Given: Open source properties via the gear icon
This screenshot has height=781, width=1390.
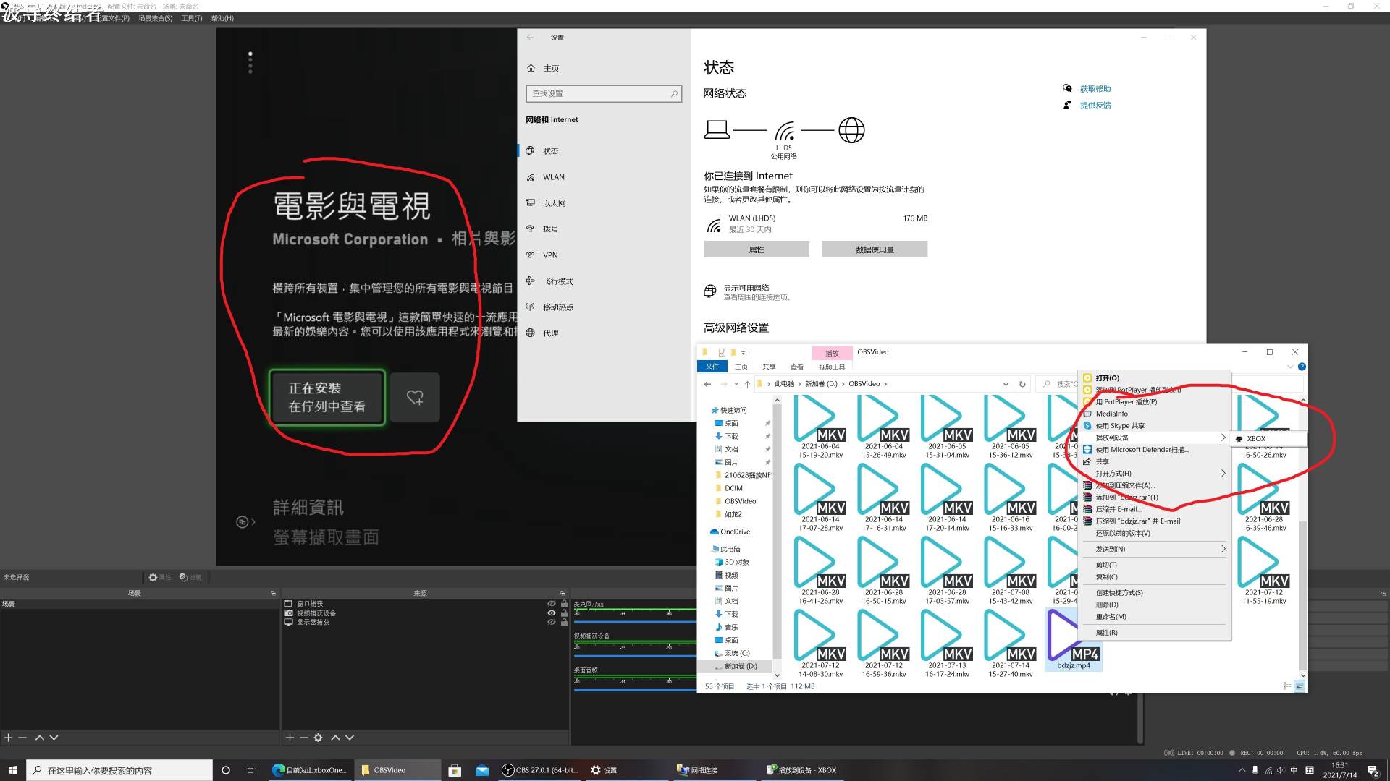Looking at the screenshot, I should click(319, 738).
